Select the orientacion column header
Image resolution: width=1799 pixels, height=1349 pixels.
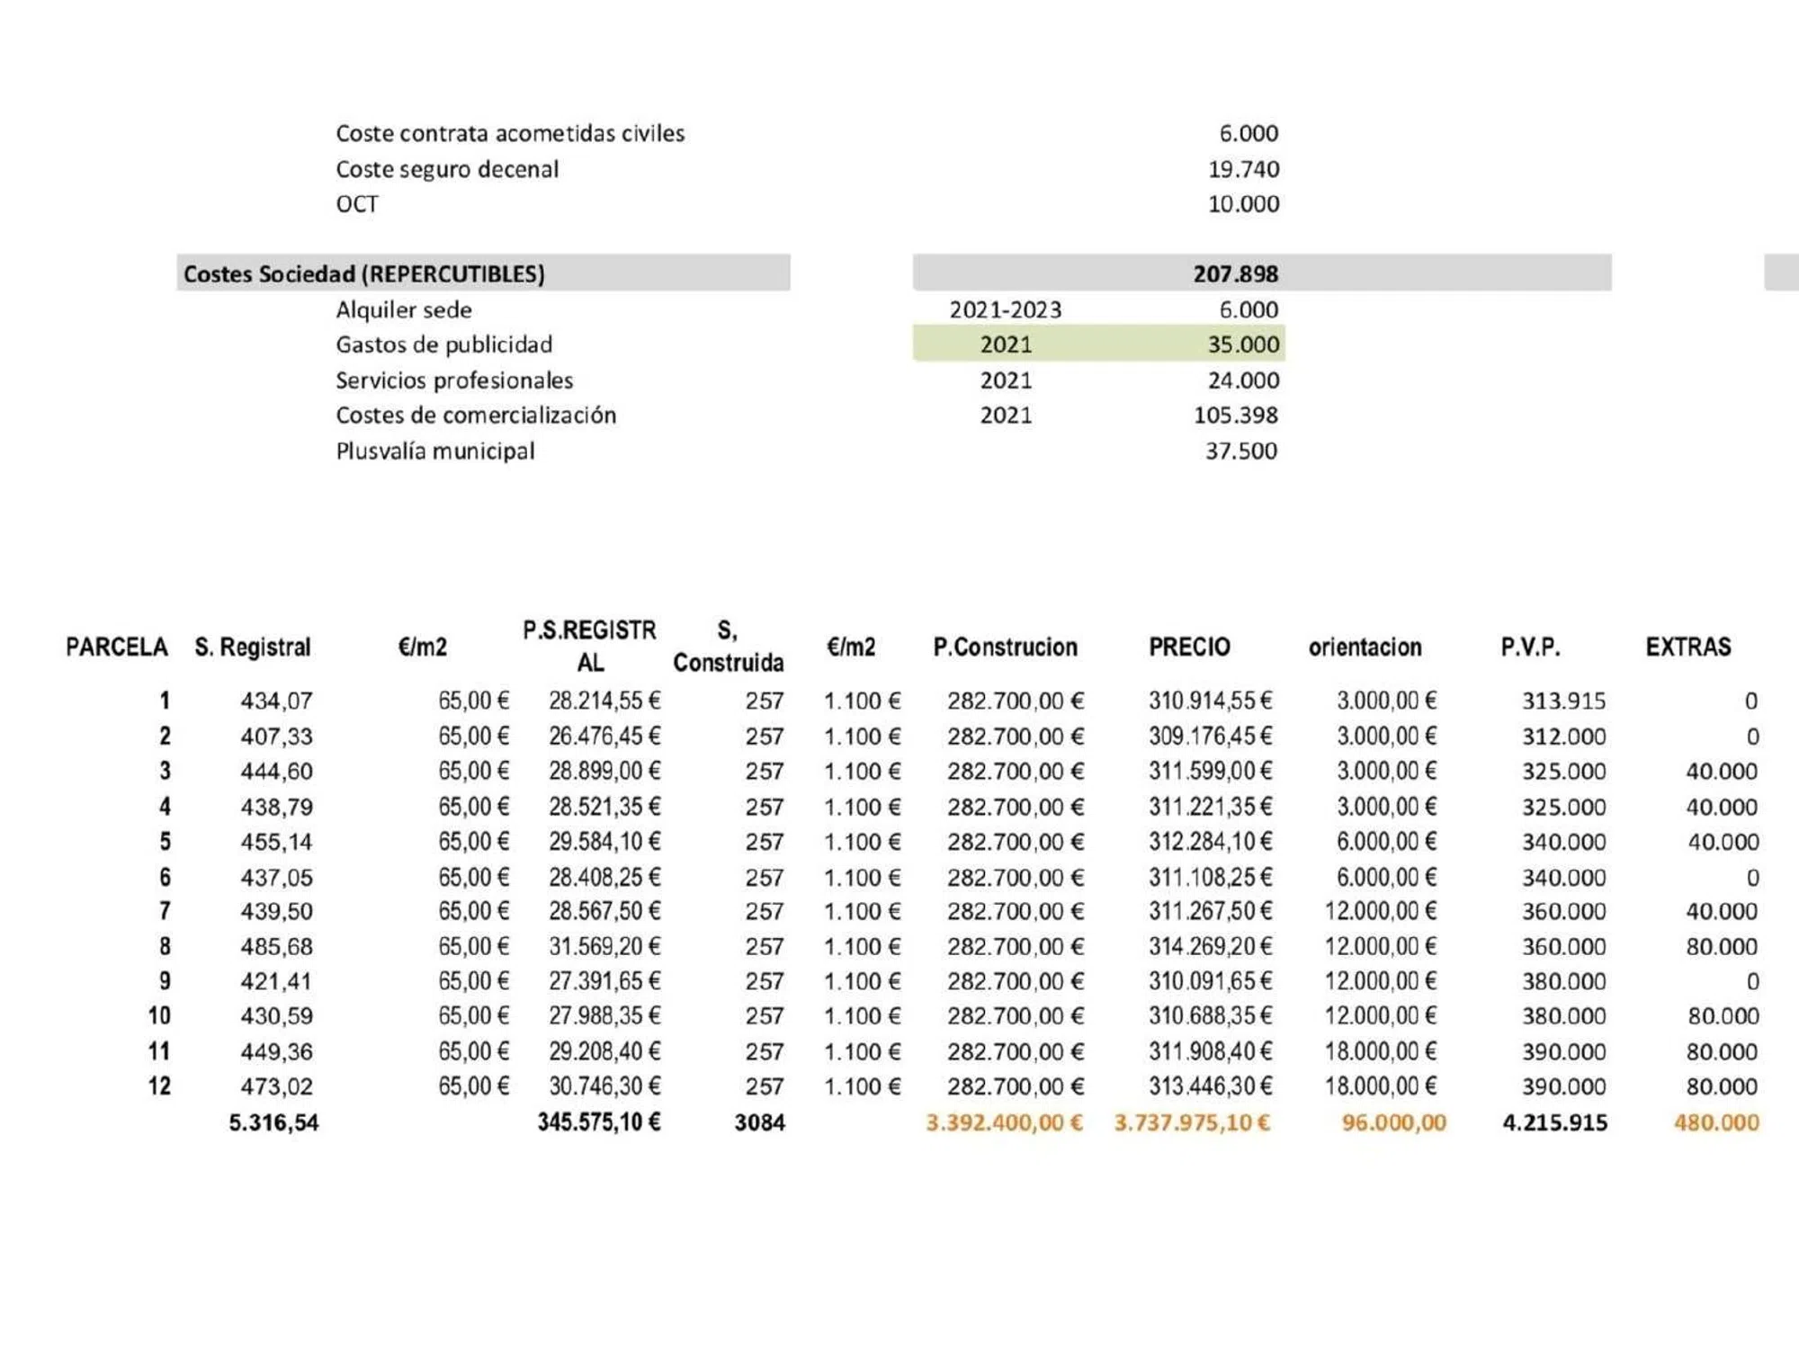[x=1365, y=647]
